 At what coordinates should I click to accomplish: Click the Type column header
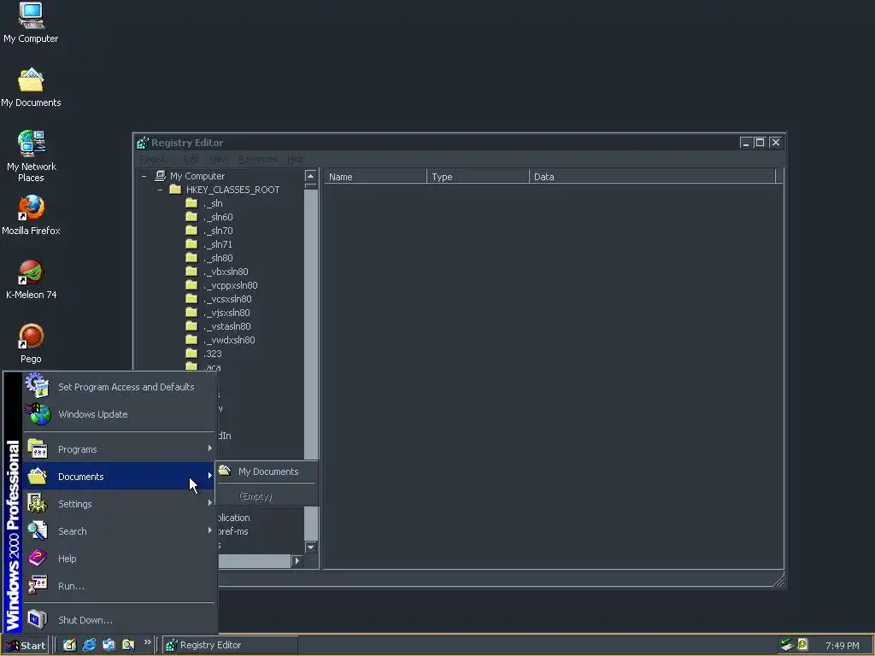[478, 176]
